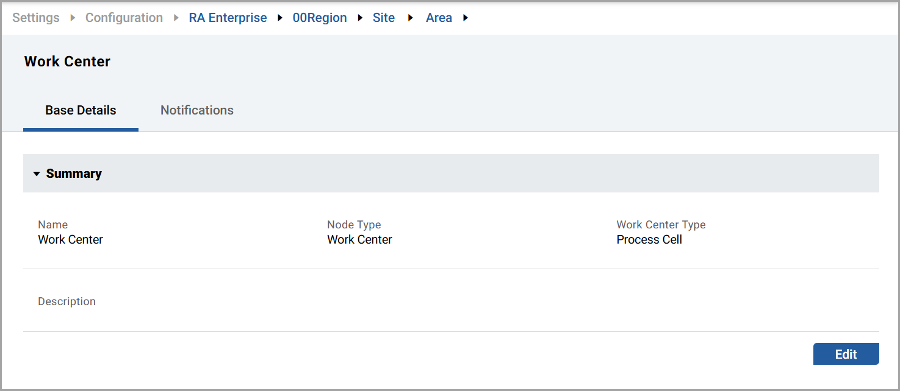Viewport: 900px width, 391px height.
Task: Click the trailing arrow after Area breadcrumb
Action: (466, 18)
